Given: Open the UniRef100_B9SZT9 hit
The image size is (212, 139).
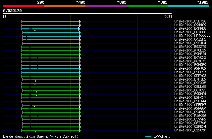Looking at the screenshot, I should coord(190,47).
